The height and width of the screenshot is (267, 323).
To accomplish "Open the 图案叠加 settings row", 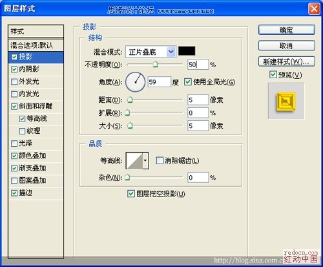I will 36,180.
